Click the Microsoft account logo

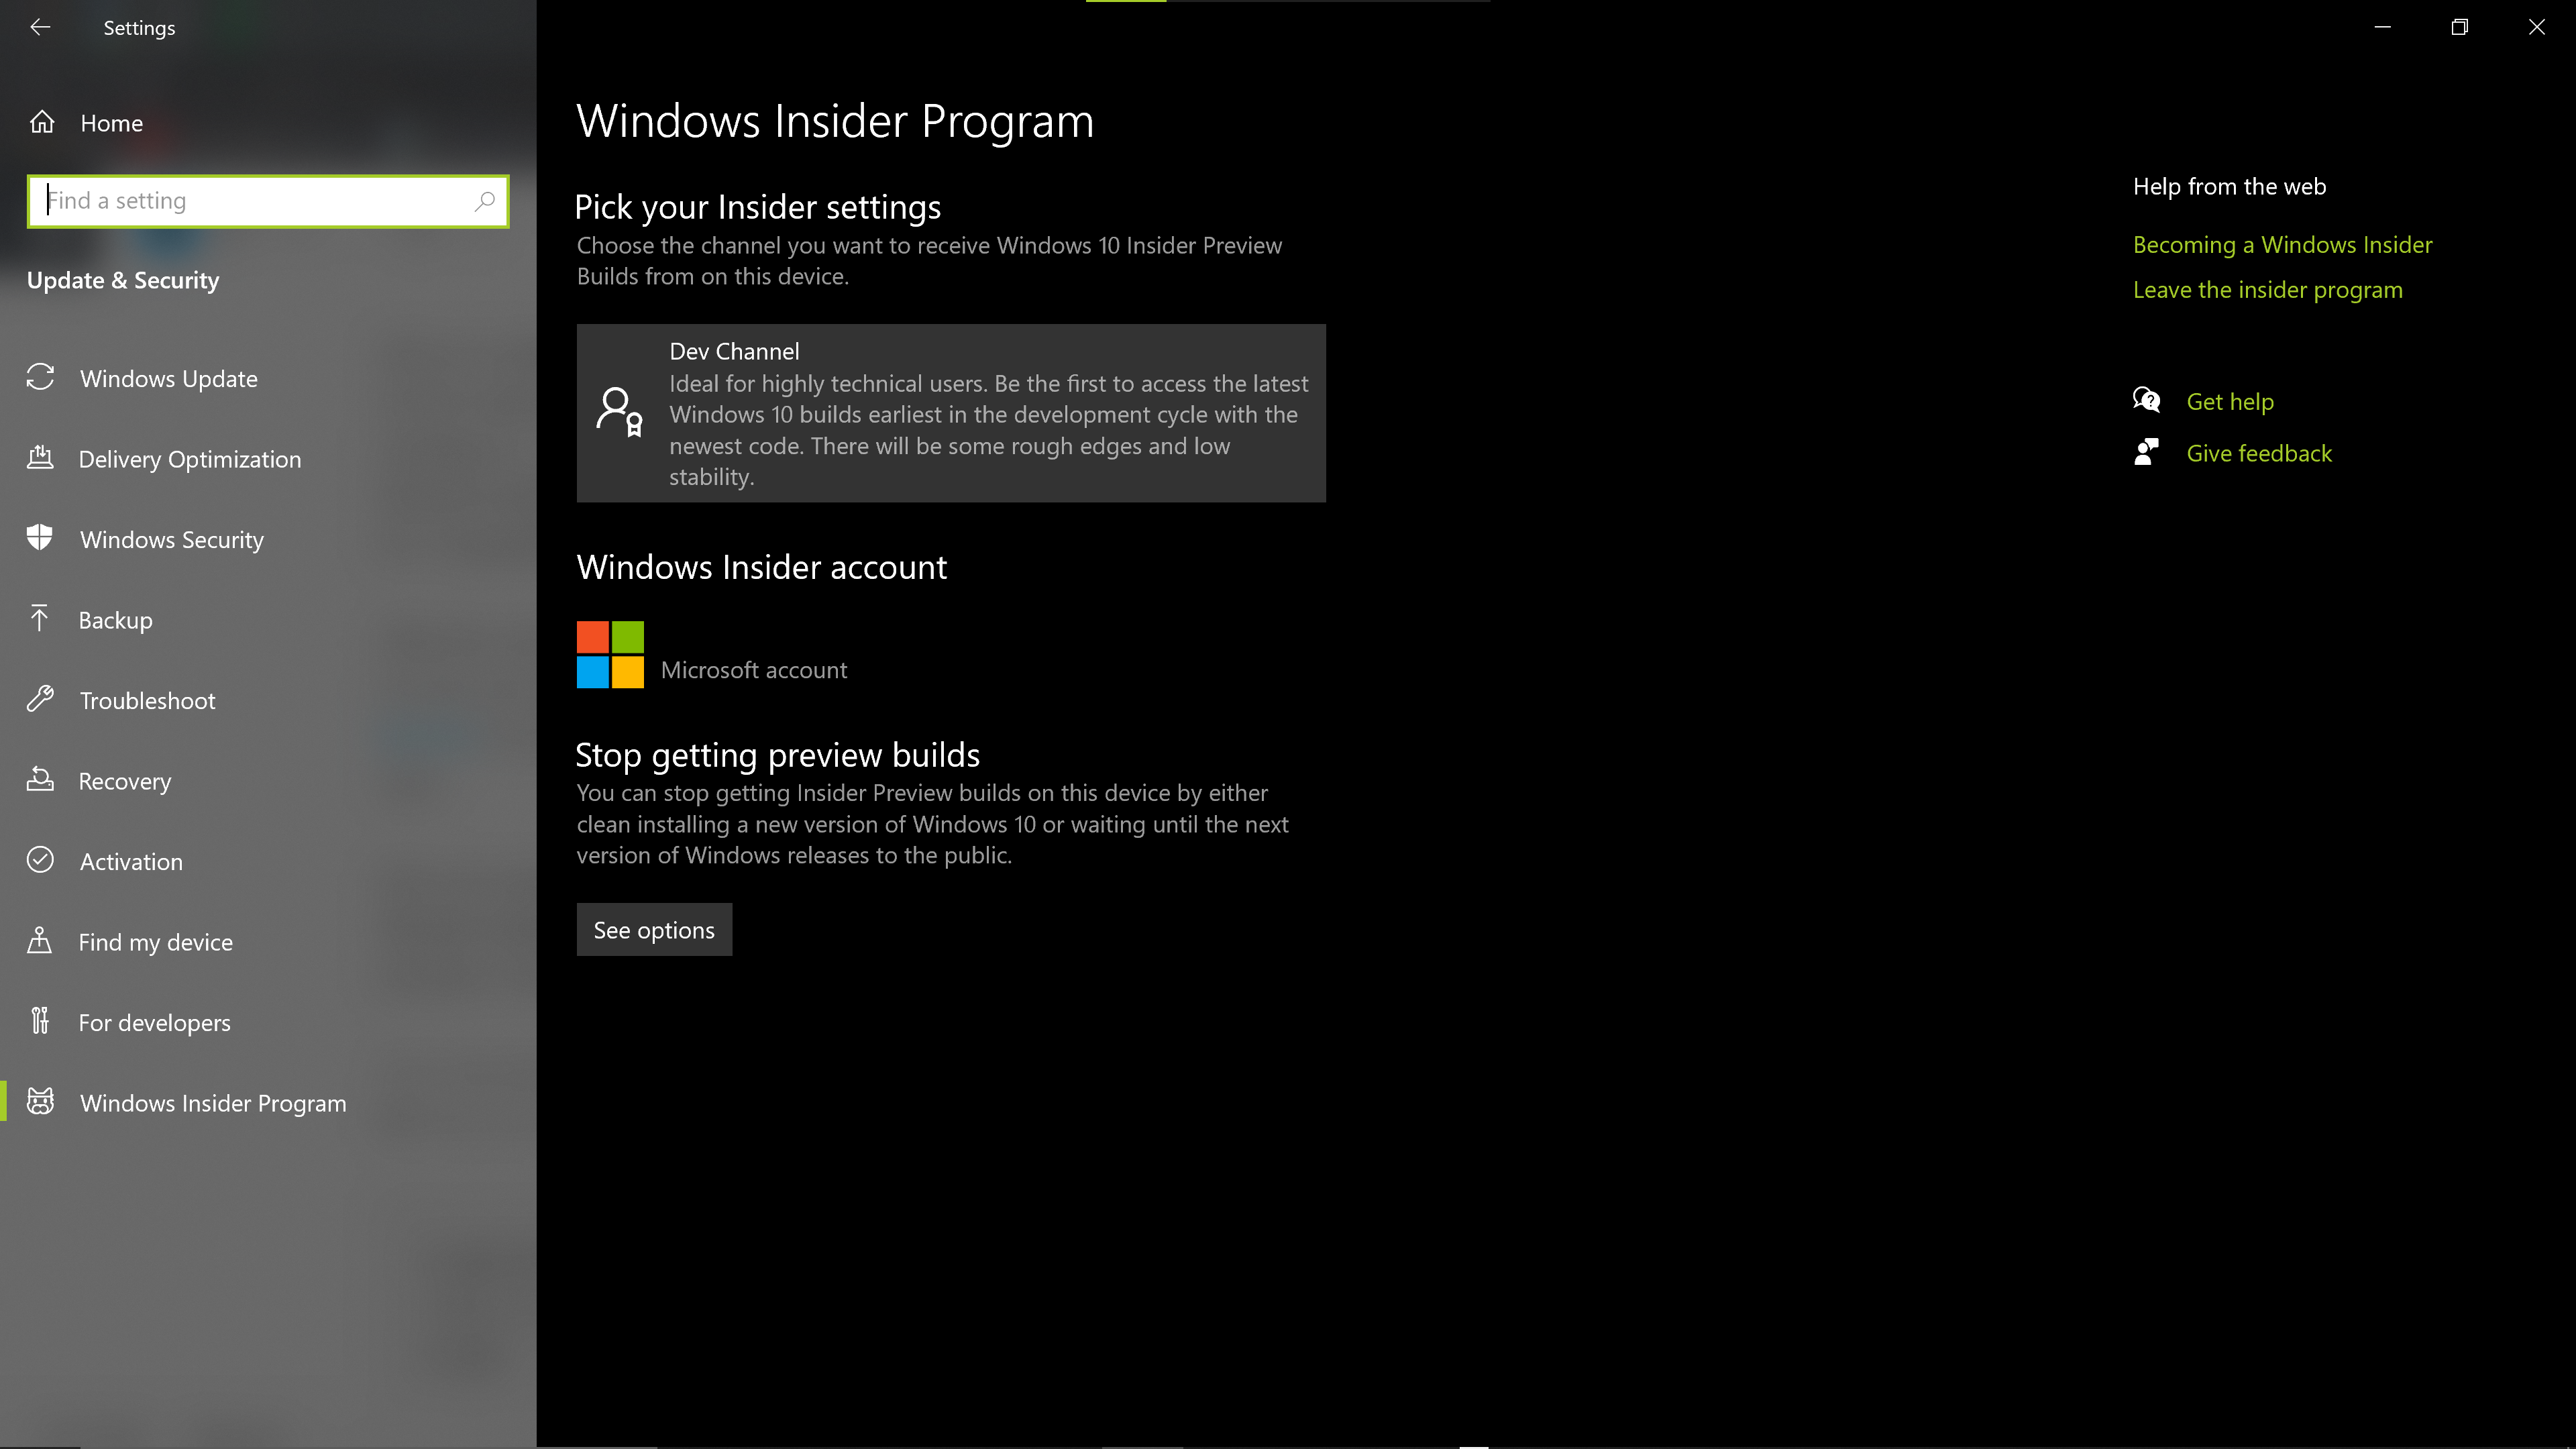610,654
